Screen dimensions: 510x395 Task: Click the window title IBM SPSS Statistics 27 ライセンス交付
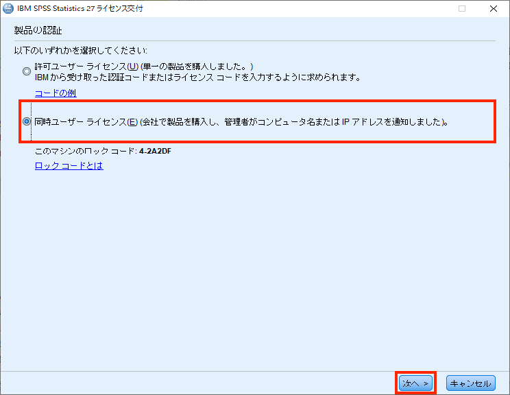point(80,8)
